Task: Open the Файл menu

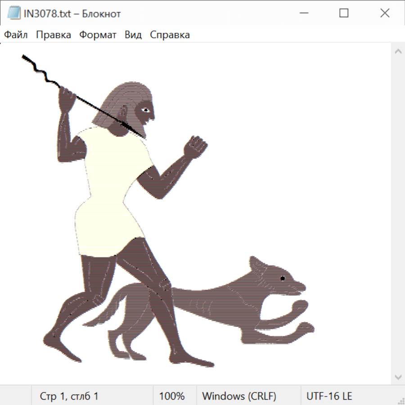Action: coord(16,35)
